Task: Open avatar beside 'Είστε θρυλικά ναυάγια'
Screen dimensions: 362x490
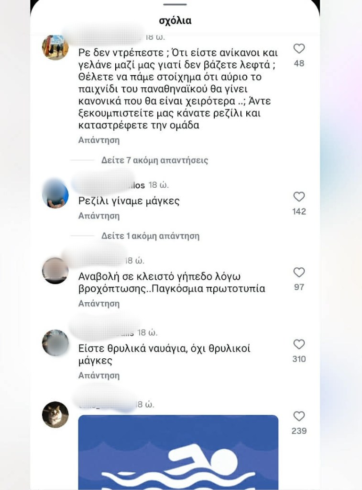Action: (x=55, y=342)
